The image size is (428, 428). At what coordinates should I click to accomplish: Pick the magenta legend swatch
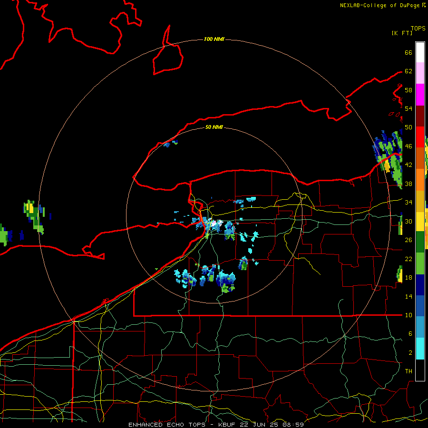point(420,95)
